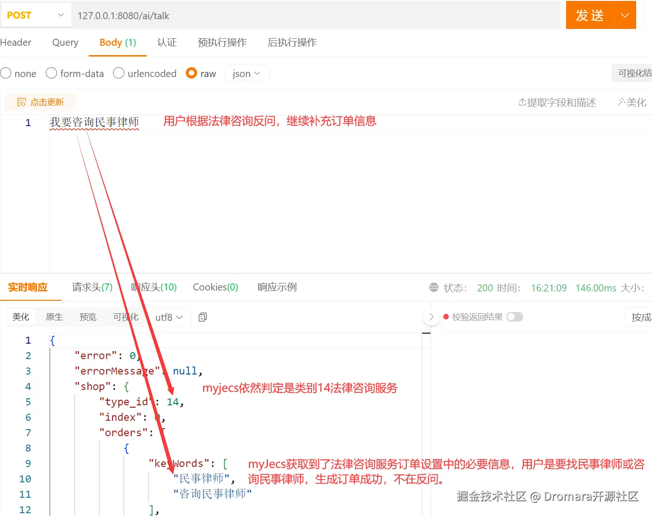Switch to the Cookies(0) tab
The image size is (652, 516).
[x=215, y=287]
